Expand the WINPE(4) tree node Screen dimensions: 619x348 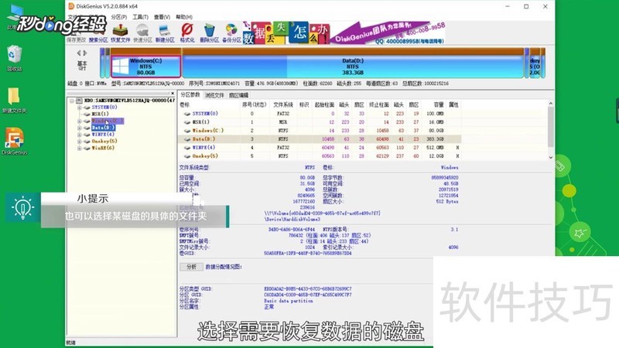(x=80, y=135)
